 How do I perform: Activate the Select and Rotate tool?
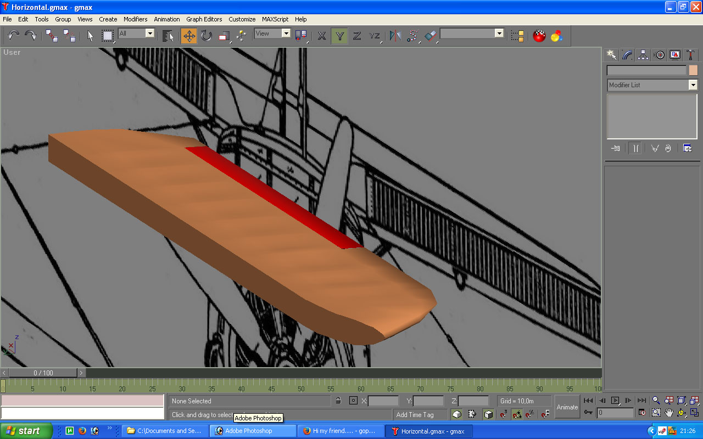pos(207,36)
